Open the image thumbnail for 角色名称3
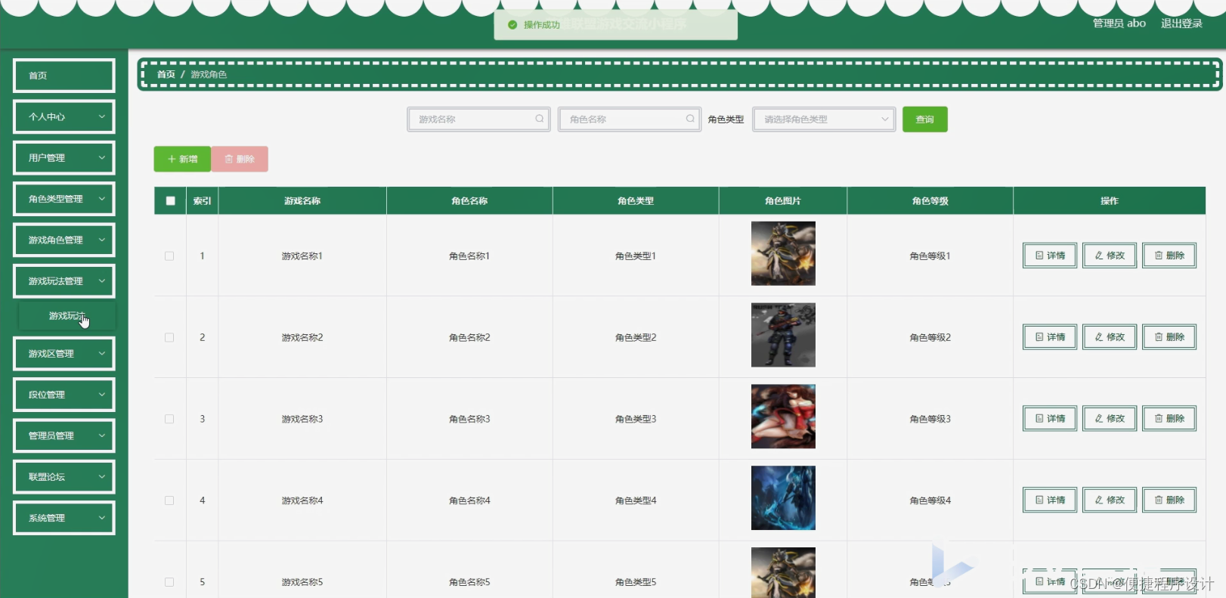Image resolution: width=1226 pixels, height=598 pixels. (783, 417)
